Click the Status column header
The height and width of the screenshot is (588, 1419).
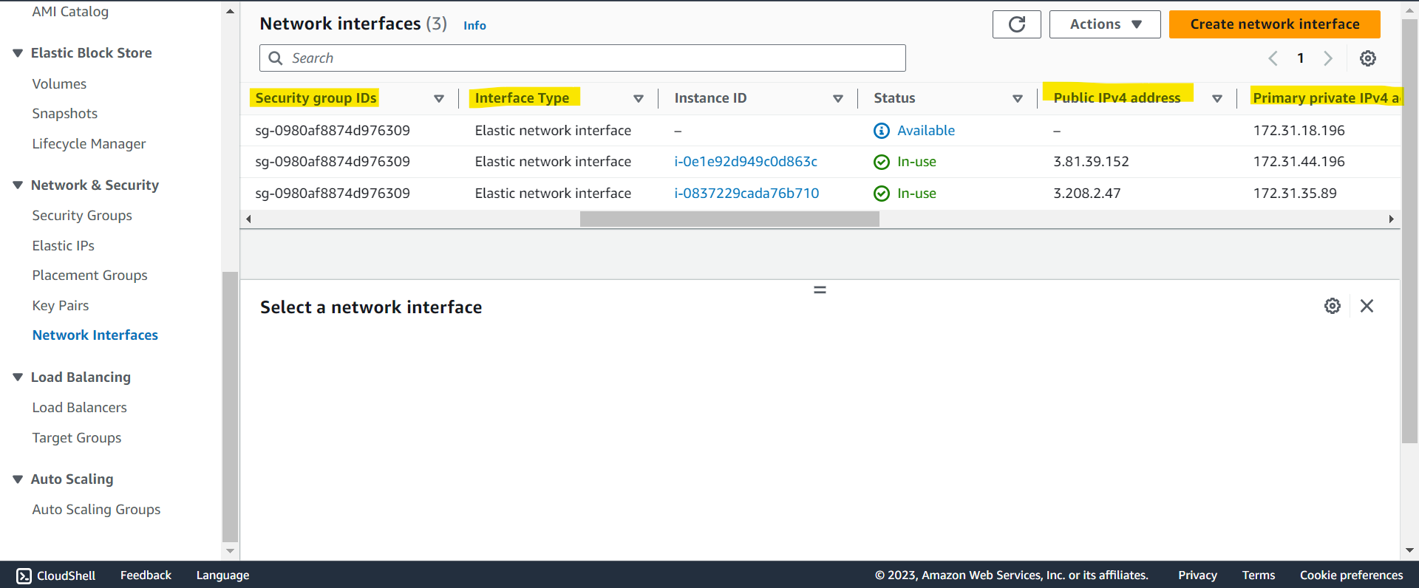[894, 98]
